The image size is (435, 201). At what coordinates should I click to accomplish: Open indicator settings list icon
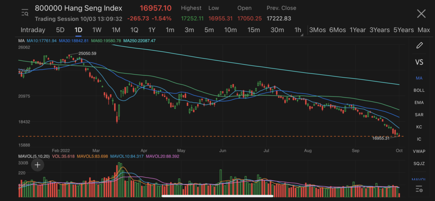pos(419,190)
